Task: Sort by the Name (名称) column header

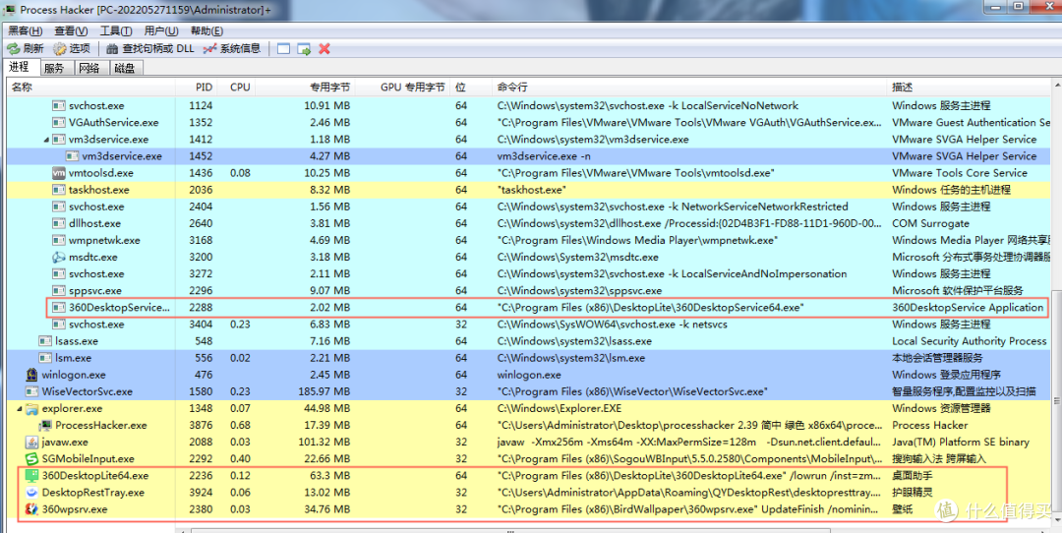Action: point(90,88)
